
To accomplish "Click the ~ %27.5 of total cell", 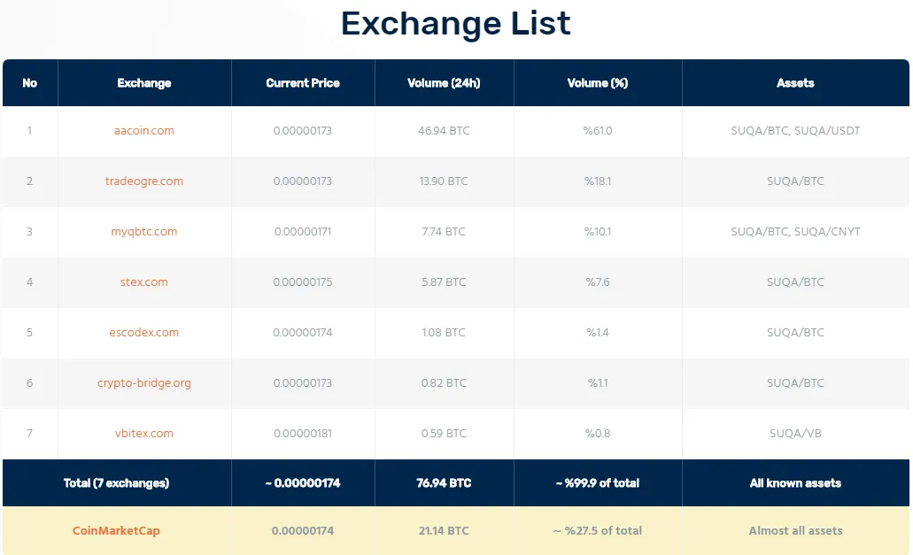I will click(598, 530).
